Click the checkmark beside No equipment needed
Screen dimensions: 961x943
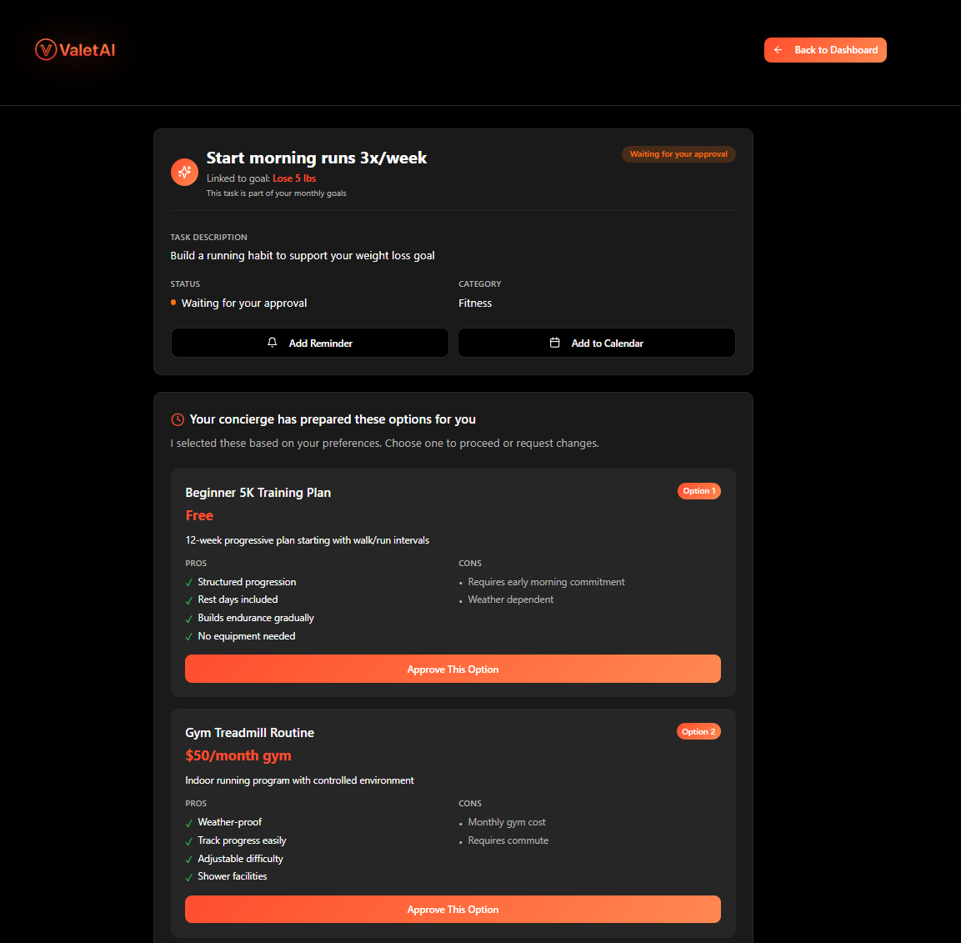188,635
